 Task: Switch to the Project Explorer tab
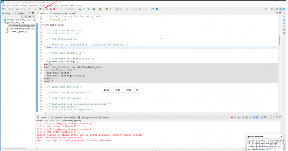coord(20,13)
